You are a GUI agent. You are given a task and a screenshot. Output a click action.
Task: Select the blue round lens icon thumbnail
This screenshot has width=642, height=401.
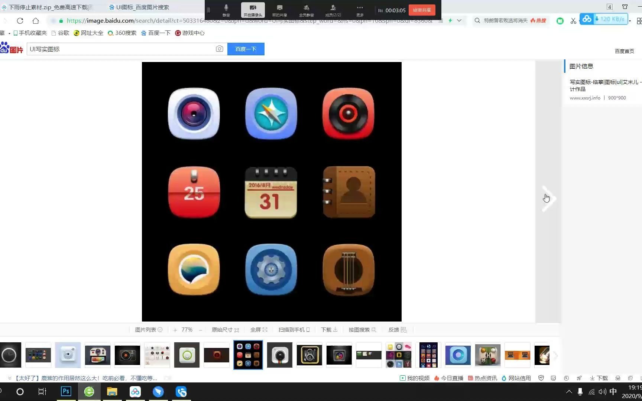[458, 355]
